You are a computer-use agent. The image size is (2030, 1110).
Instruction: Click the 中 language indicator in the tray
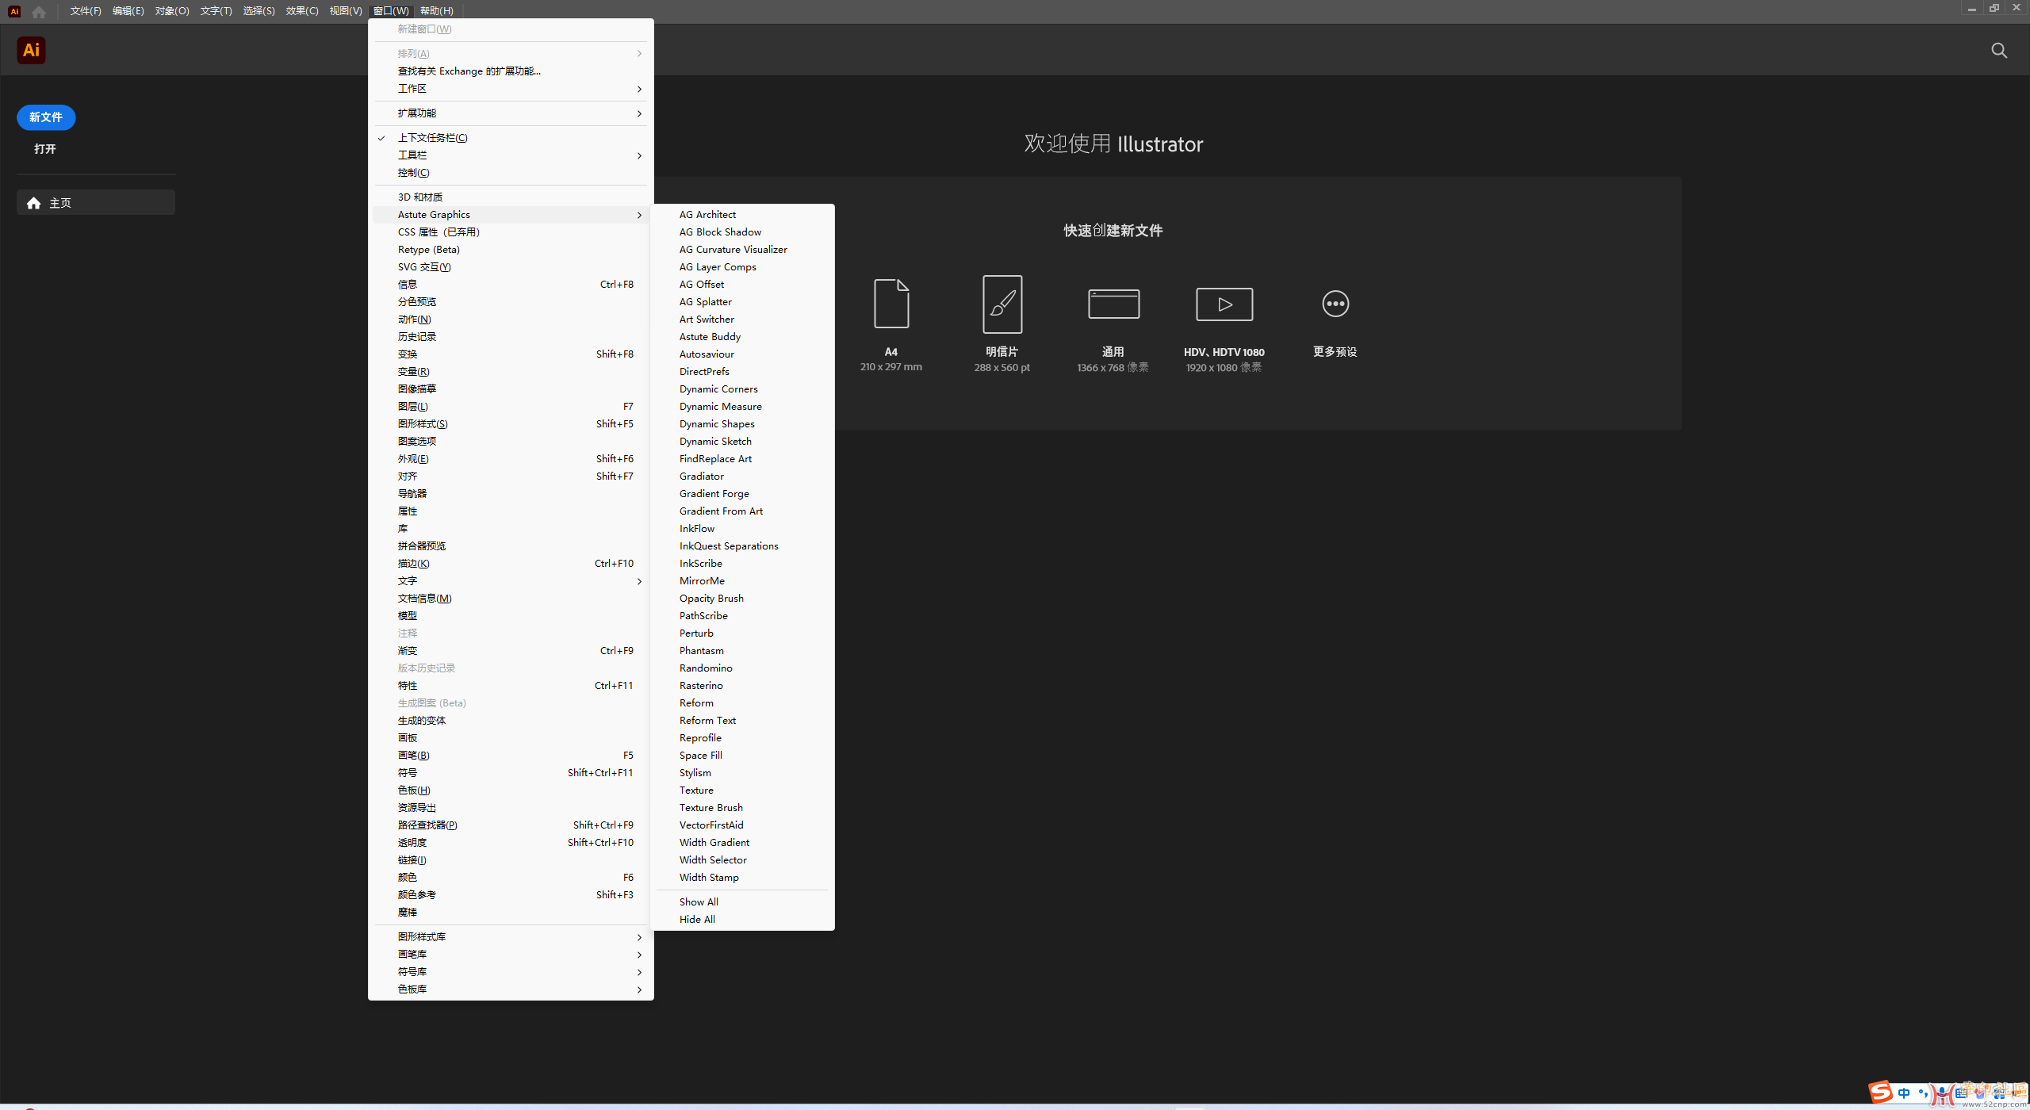click(x=1904, y=1093)
